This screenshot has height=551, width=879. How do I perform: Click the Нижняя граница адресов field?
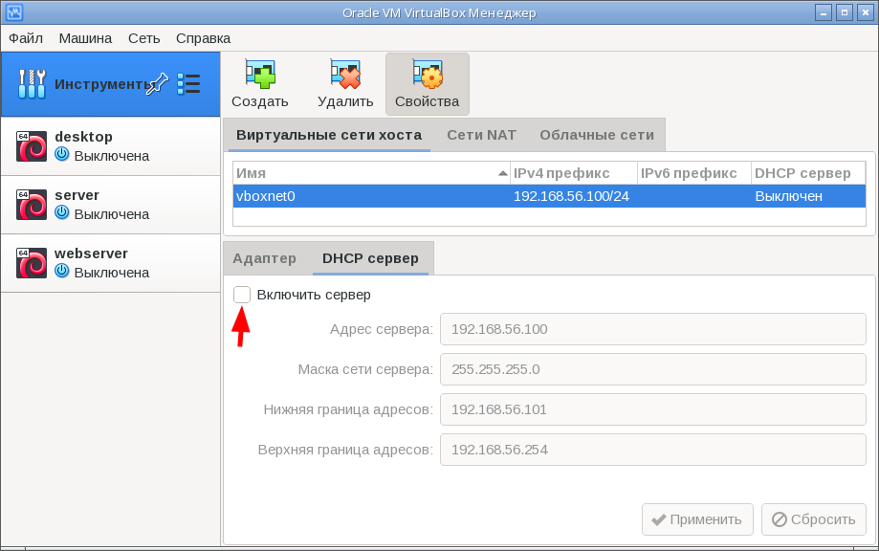[x=653, y=409]
